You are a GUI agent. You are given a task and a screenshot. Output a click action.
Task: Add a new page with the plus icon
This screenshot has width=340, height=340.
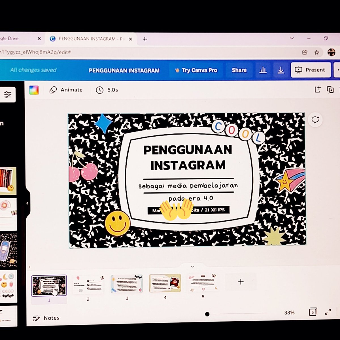coord(241,282)
